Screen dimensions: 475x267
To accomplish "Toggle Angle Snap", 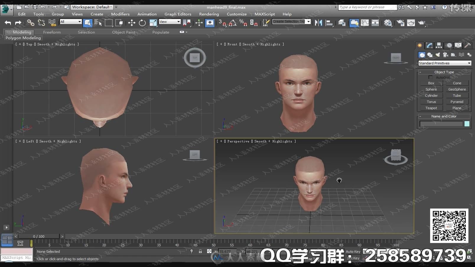I will pos(233,23).
